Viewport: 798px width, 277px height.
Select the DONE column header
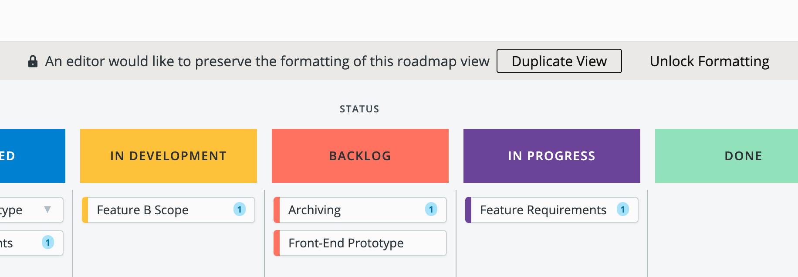coord(727,156)
